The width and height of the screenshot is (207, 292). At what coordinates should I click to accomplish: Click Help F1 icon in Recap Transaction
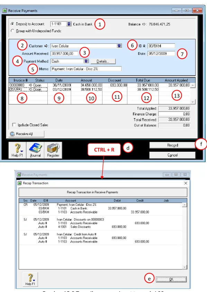coord(30,279)
